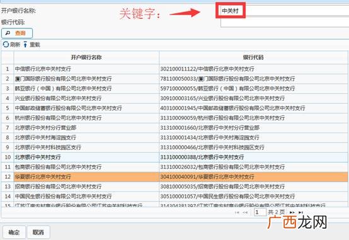
Task: Click code cell starting 597100000055
Action: 253,89
